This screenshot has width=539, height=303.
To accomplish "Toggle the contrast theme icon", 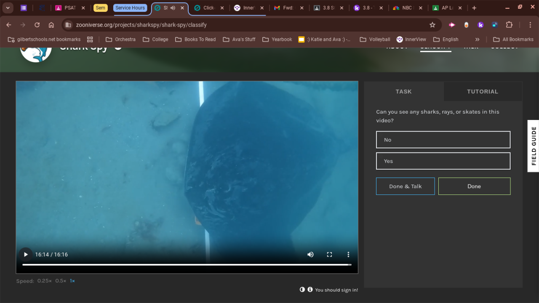I will click(x=302, y=290).
